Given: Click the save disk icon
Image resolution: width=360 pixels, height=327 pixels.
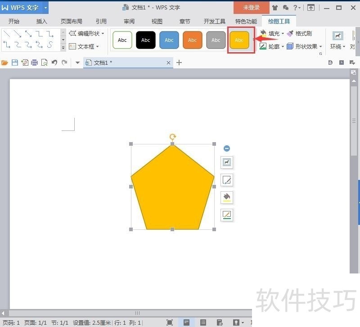Looking at the screenshot, I should (15, 63).
